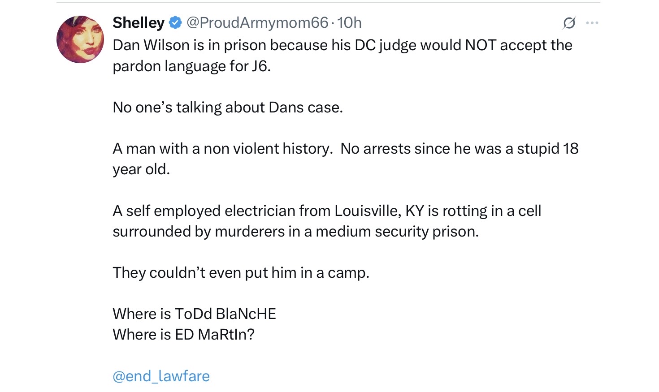
Task: Open the three-dot more options menu
Action: [592, 23]
